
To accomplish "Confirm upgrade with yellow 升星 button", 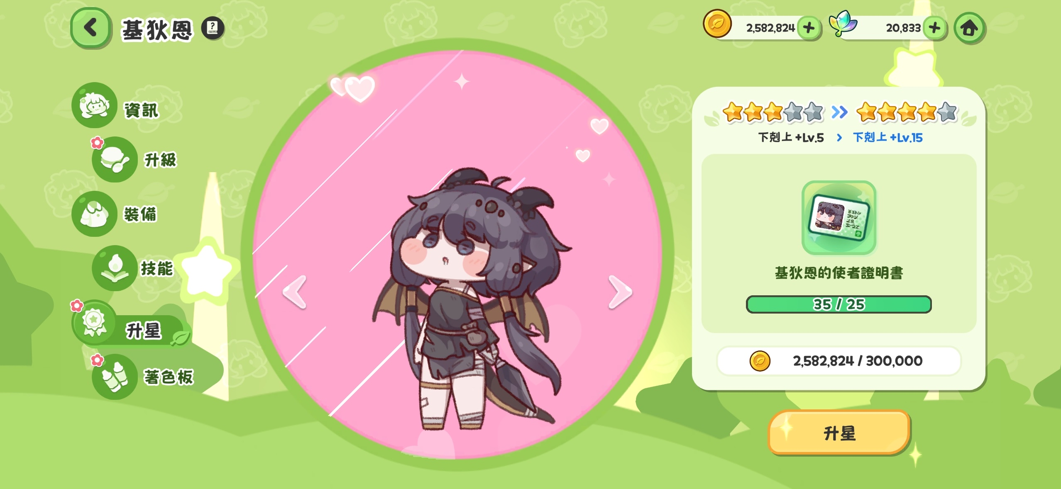I will point(839,433).
